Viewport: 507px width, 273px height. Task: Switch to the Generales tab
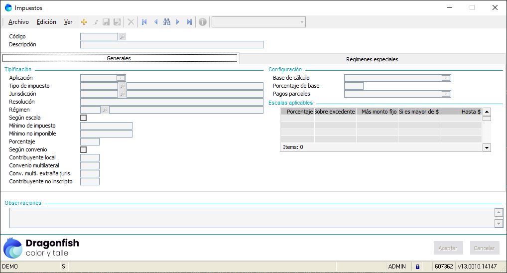[x=120, y=58]
